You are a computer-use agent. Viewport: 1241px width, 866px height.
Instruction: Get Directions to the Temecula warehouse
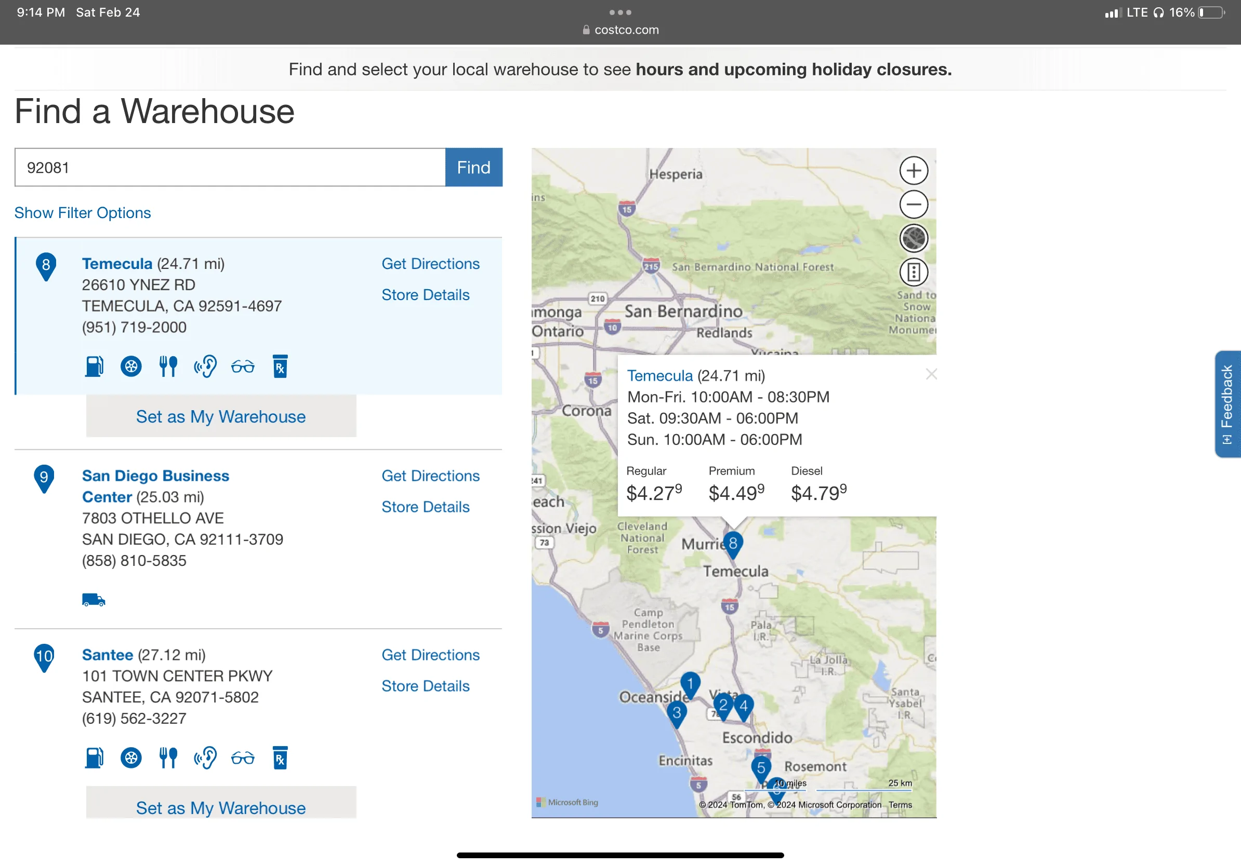click(x=430, y=263)
